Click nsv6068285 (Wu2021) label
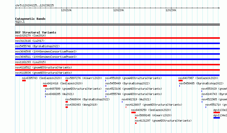 (59, 94)
